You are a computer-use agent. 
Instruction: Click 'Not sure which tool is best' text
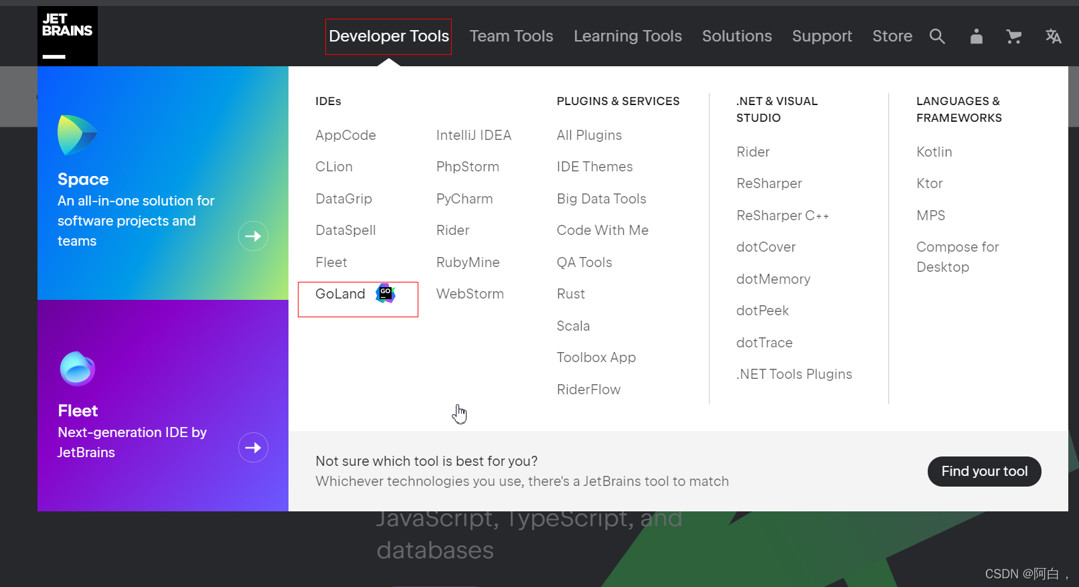pos(426,461)
